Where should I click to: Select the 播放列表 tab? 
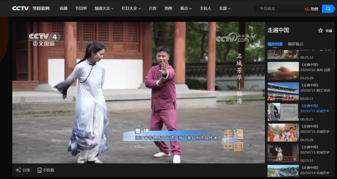click(x=275, y=44)
